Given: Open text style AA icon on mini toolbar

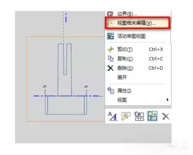Looking at the screenshot, I should click(113, 116).
